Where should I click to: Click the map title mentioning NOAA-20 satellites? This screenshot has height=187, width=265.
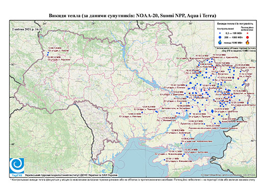pyautogui.click(x=132, y=16)
